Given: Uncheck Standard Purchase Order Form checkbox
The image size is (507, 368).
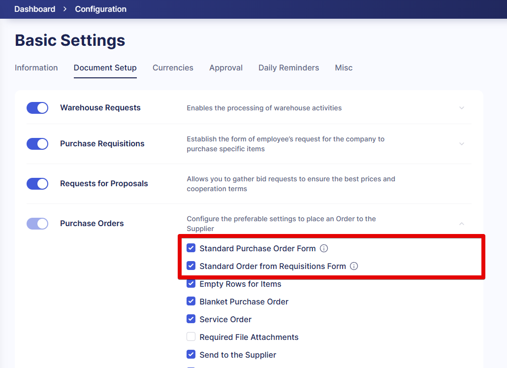Looking at the screenshot, I should coord(191,248).
